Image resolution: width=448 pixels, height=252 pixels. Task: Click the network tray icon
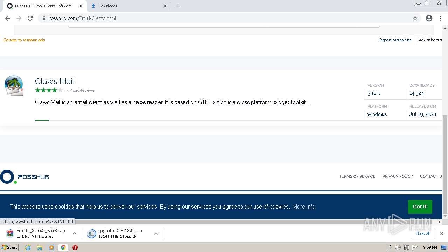coord(406,247)
